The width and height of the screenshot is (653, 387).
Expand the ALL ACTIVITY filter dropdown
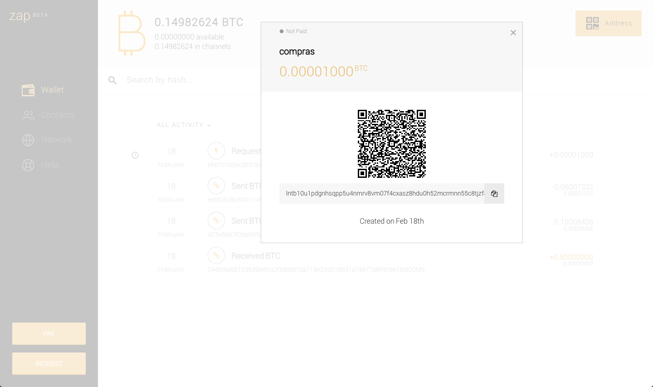pos(184,125)
